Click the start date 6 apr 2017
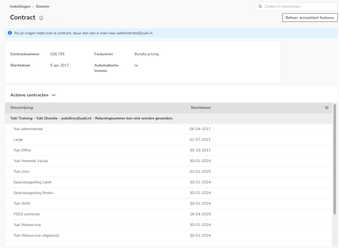339x248 pixels. pyautogui.click(x=60, y=65)
